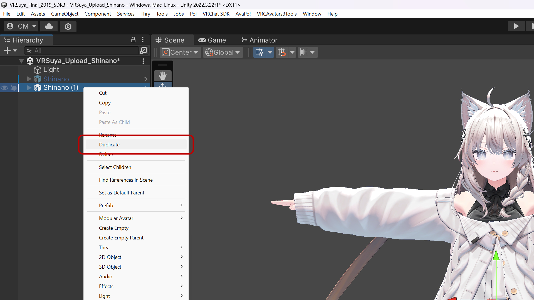
Task: Click Create Empty in the context menu
Action: click(x=136, y=228)
